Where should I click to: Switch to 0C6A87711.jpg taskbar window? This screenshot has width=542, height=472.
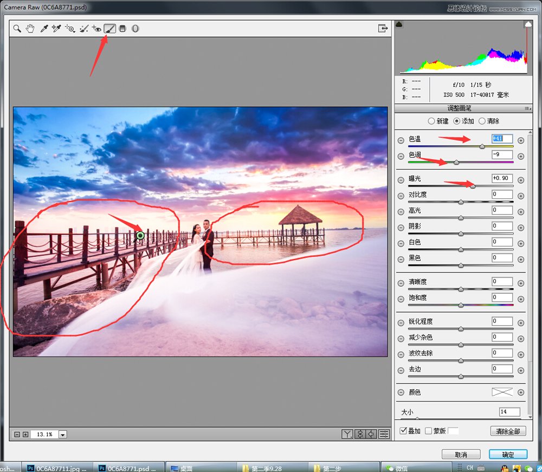click(57, 468)
